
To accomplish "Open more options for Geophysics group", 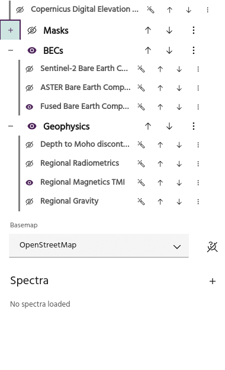I will 194,126.
